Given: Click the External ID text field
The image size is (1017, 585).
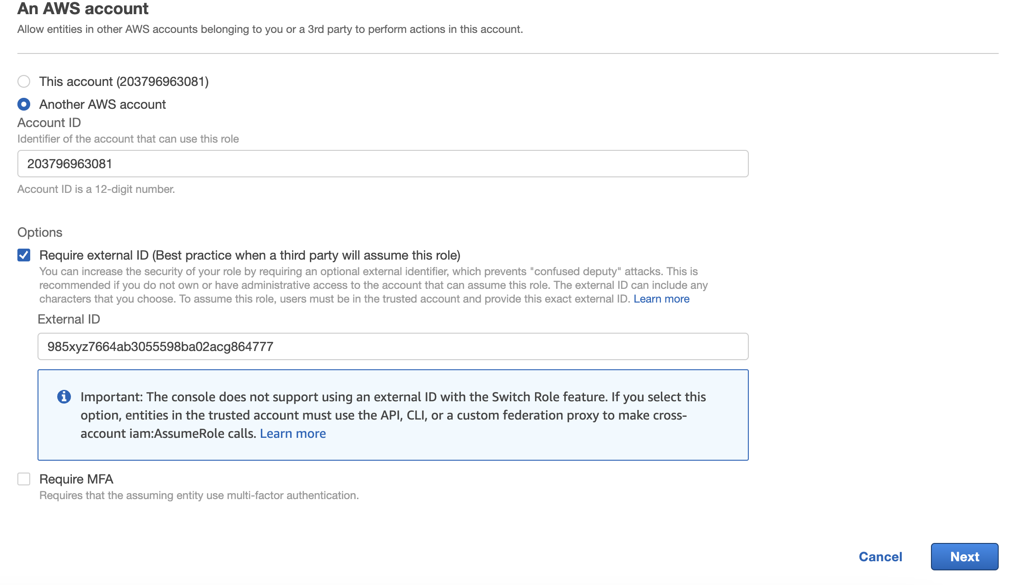Looking at the screenshot, I should point(393,346).
